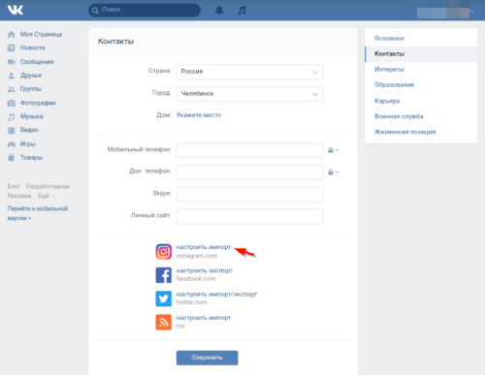Click Facebook настроить экспорт link
The width and height of the screenshot is (485, 375).
pyautogui.click(x=204, y=270)
